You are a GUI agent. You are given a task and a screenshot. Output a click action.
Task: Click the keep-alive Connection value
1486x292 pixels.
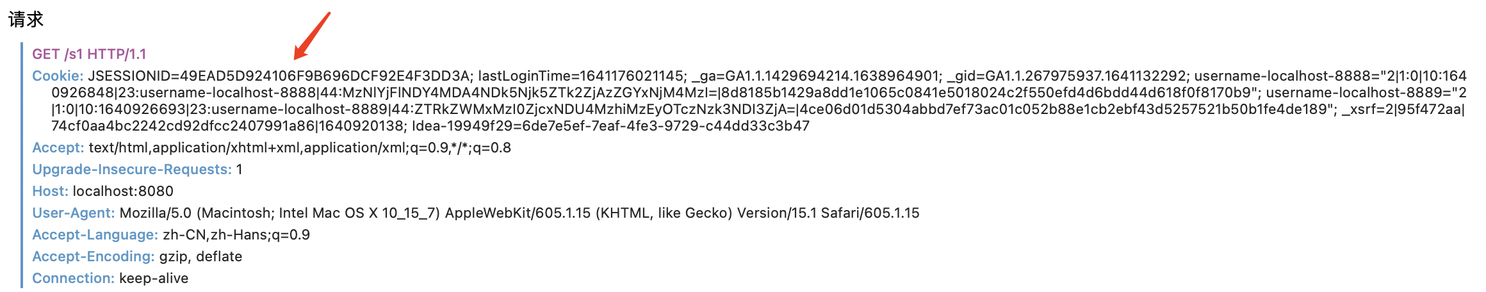[x=154, y=279]
